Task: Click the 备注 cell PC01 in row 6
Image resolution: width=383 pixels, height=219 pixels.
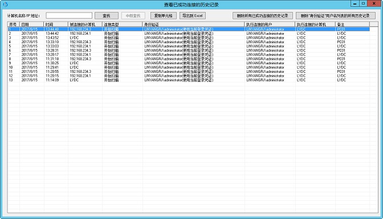Action: click(341, 51)
